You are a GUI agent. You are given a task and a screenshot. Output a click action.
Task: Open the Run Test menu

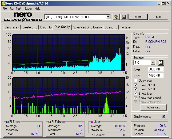pyautogui.click(x=16, y=9)
